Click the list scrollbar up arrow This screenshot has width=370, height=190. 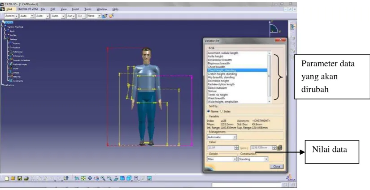point(269,53)
